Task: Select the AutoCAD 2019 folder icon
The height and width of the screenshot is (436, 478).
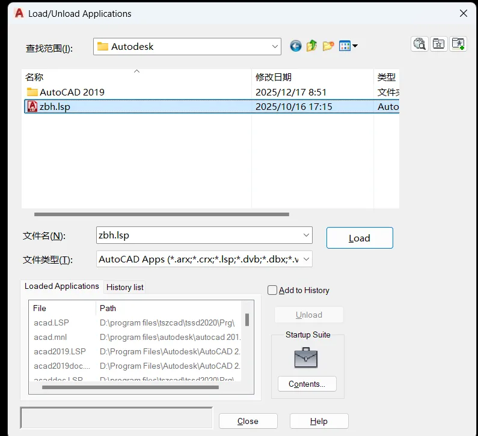Action: tap(32, 92)
